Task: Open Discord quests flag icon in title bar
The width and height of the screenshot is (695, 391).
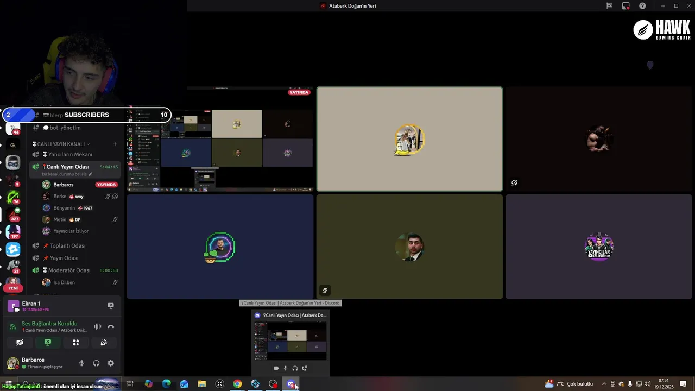Action: (x=609, y=5)
